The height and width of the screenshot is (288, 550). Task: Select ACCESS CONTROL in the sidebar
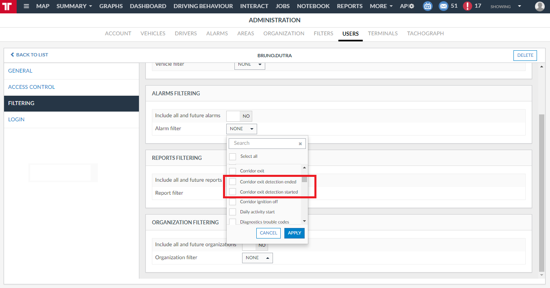pos(31,87)
